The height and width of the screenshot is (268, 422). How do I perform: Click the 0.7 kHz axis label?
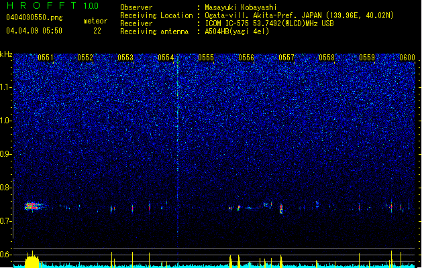(5, 221)
